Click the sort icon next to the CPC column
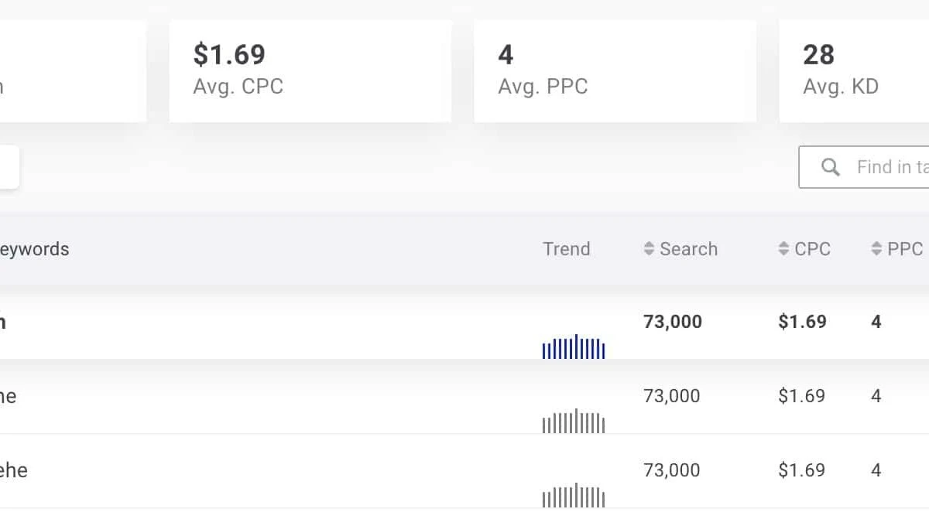Image resolution: width=929 pixels, height=526 pixels. click(782, 249)
